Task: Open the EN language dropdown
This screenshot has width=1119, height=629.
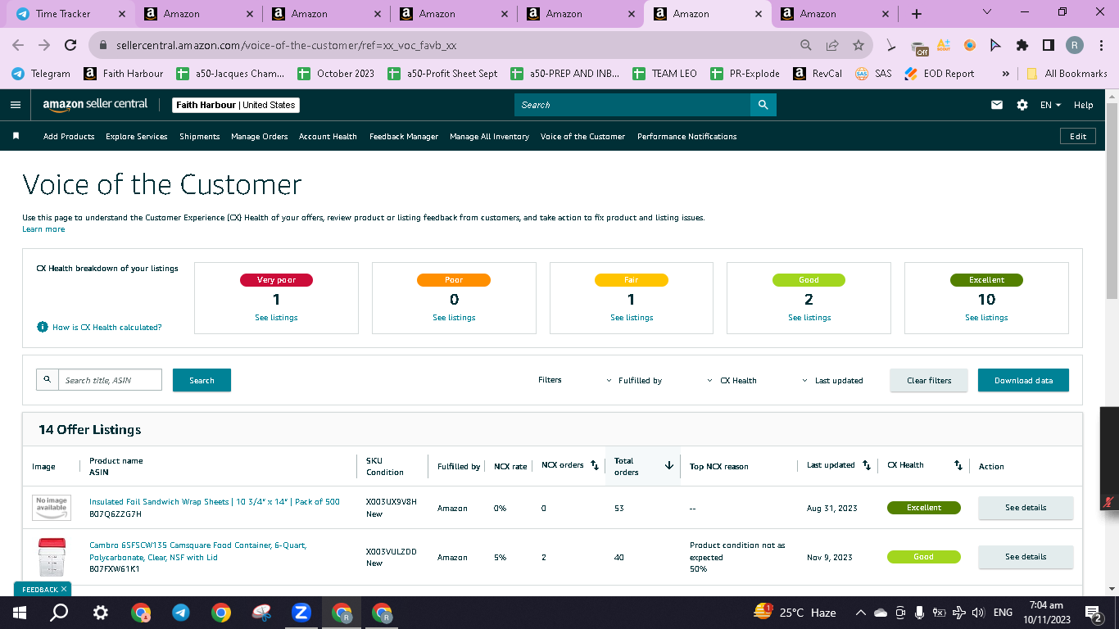Action: pos(1050,105)
